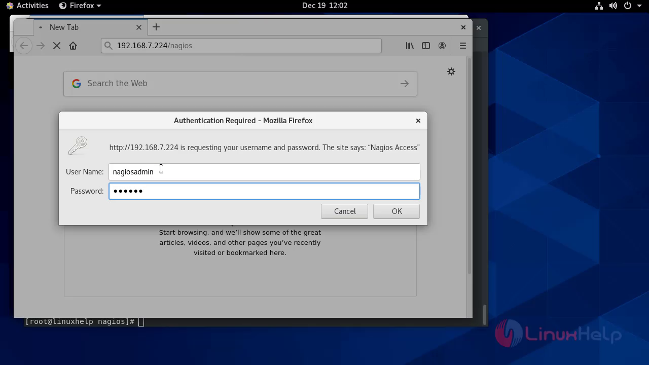Cancel the authentication dialog
This screenshot has height=365, width=649.
[345, 211]
